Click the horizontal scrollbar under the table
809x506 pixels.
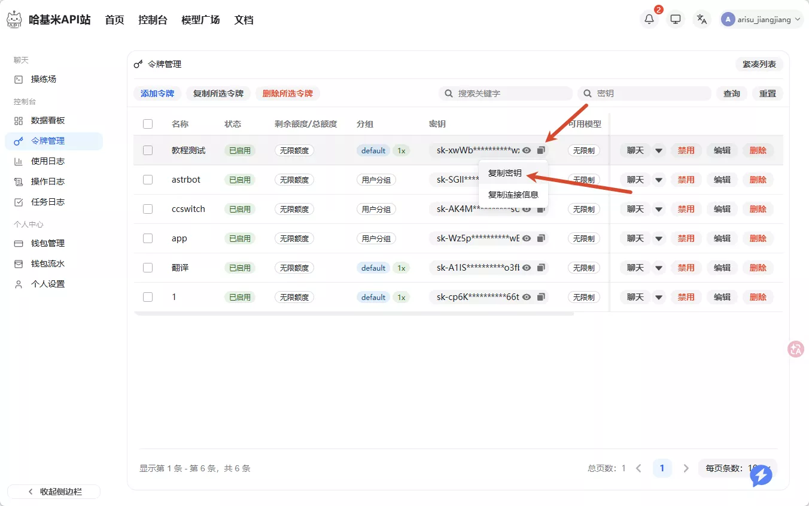(x=354, y=313)
